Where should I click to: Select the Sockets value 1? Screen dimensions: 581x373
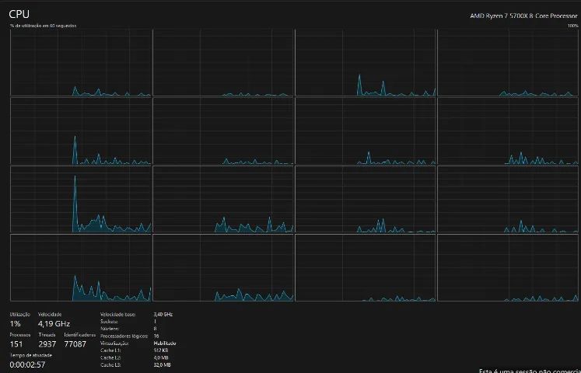pyautogui.click(x=155, y=322)
